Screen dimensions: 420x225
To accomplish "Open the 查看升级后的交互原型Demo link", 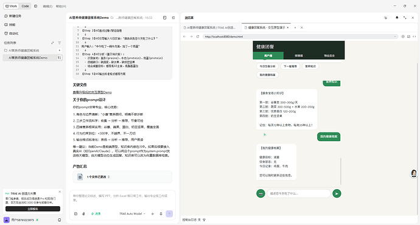I will (x=92, y=92).
